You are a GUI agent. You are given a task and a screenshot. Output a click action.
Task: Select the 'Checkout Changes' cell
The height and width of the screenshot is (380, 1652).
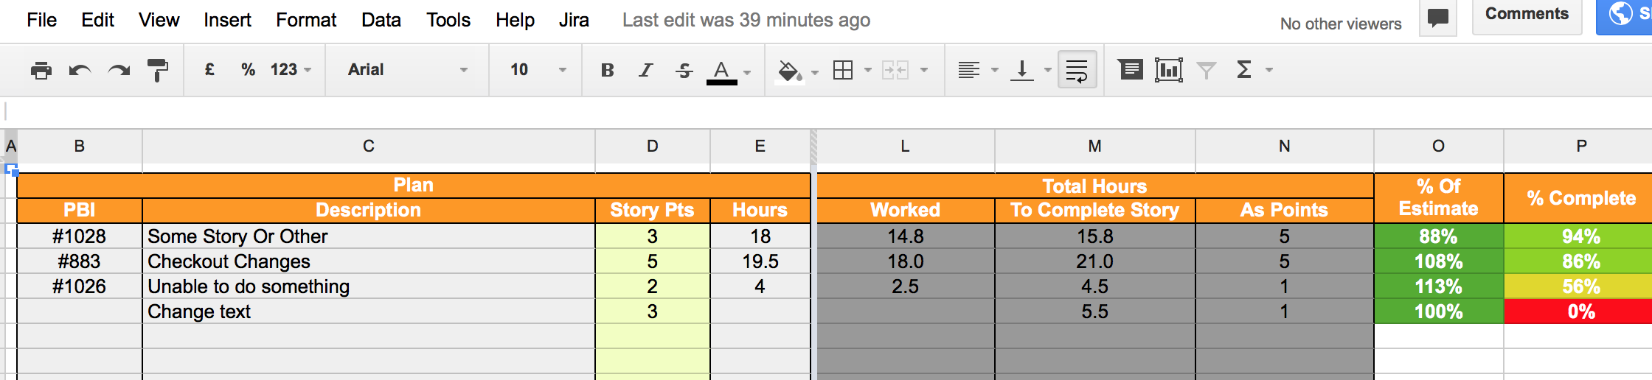coord(369,261)
